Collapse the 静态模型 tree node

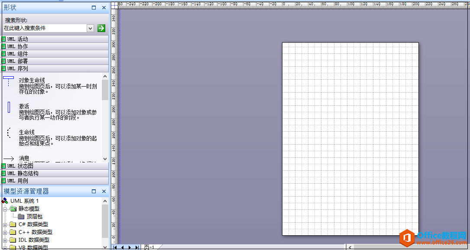[5, 209]
